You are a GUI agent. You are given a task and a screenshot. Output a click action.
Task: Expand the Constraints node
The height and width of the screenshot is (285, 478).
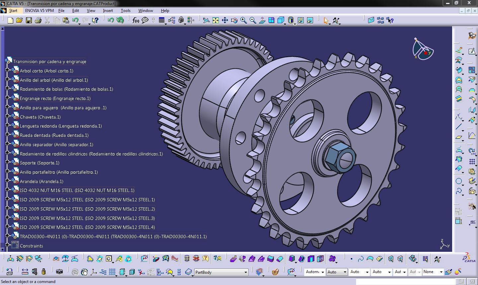click(x=7, y=245)
